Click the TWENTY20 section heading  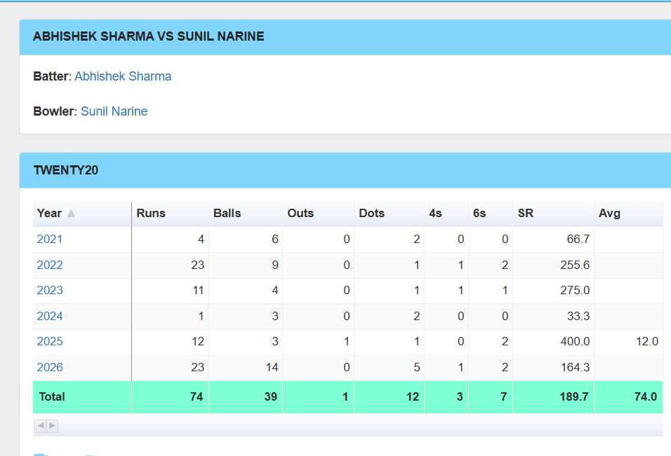point(66,170)
